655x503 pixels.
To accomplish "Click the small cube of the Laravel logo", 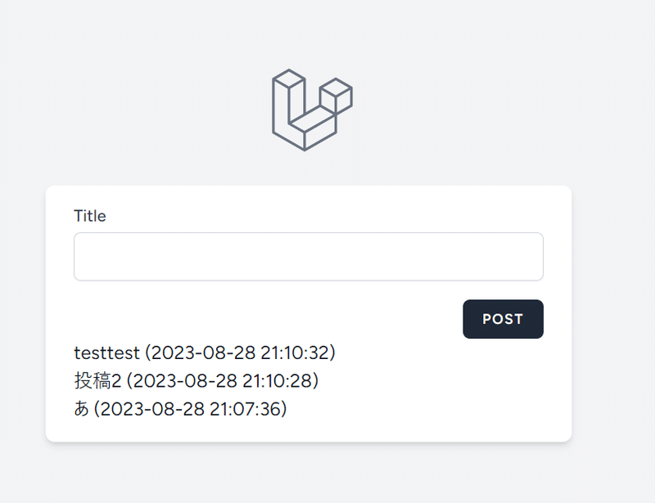I will [x=336, y=95].
